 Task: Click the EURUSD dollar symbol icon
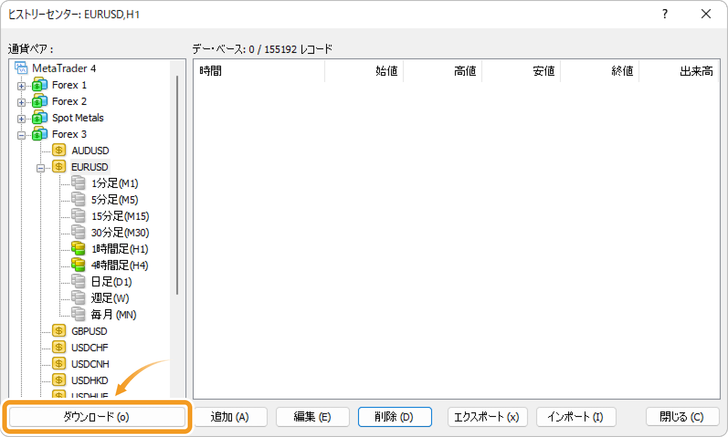pyautogui.click(x=59, y=166)
